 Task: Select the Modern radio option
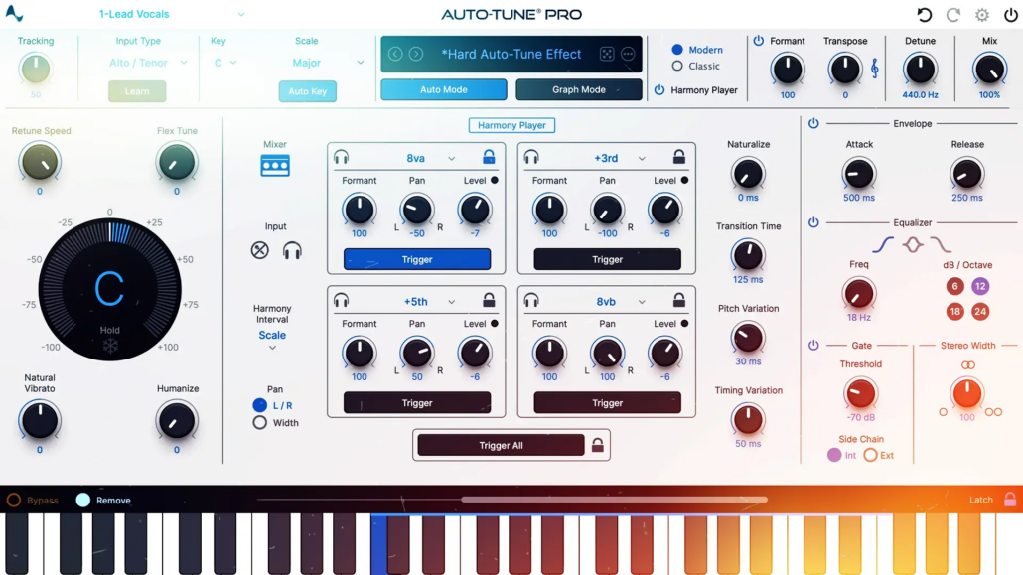tap(677, 50)
